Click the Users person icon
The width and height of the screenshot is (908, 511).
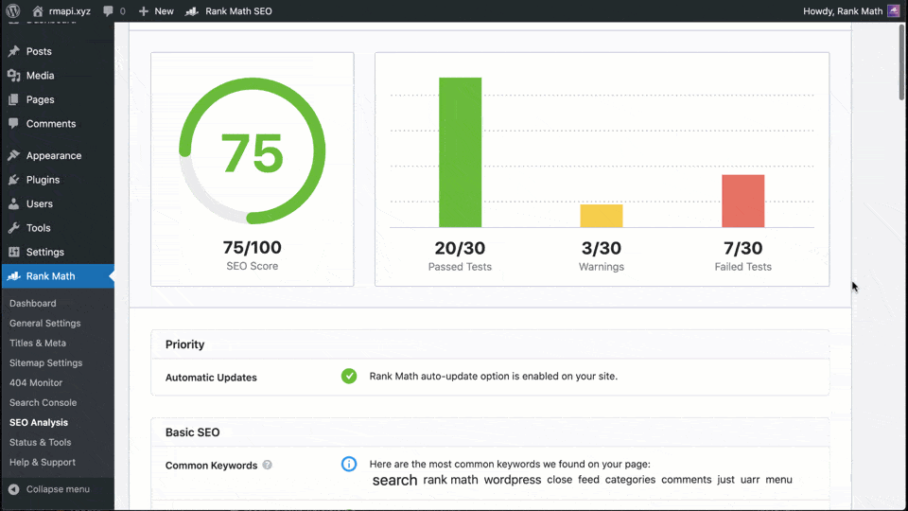pos(14,204)
